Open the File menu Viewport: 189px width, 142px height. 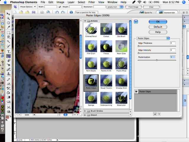click(x=43, y=2)
